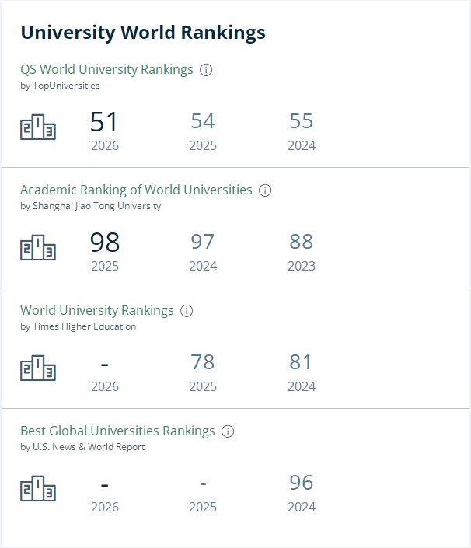Open info icon beside Times World University Rankings

187,311
